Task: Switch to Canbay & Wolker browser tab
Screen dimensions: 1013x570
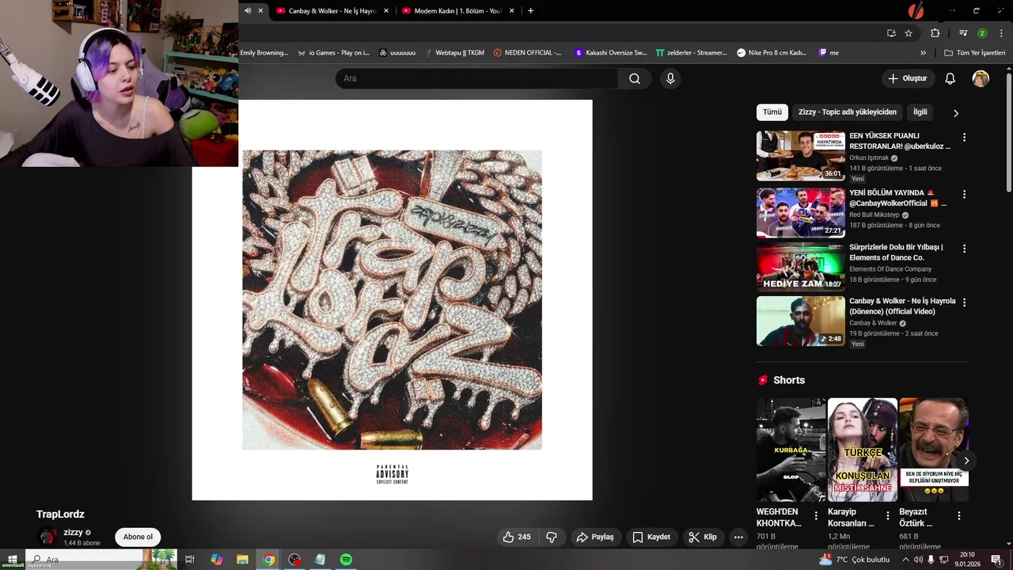Action: [x=332, y=10]
